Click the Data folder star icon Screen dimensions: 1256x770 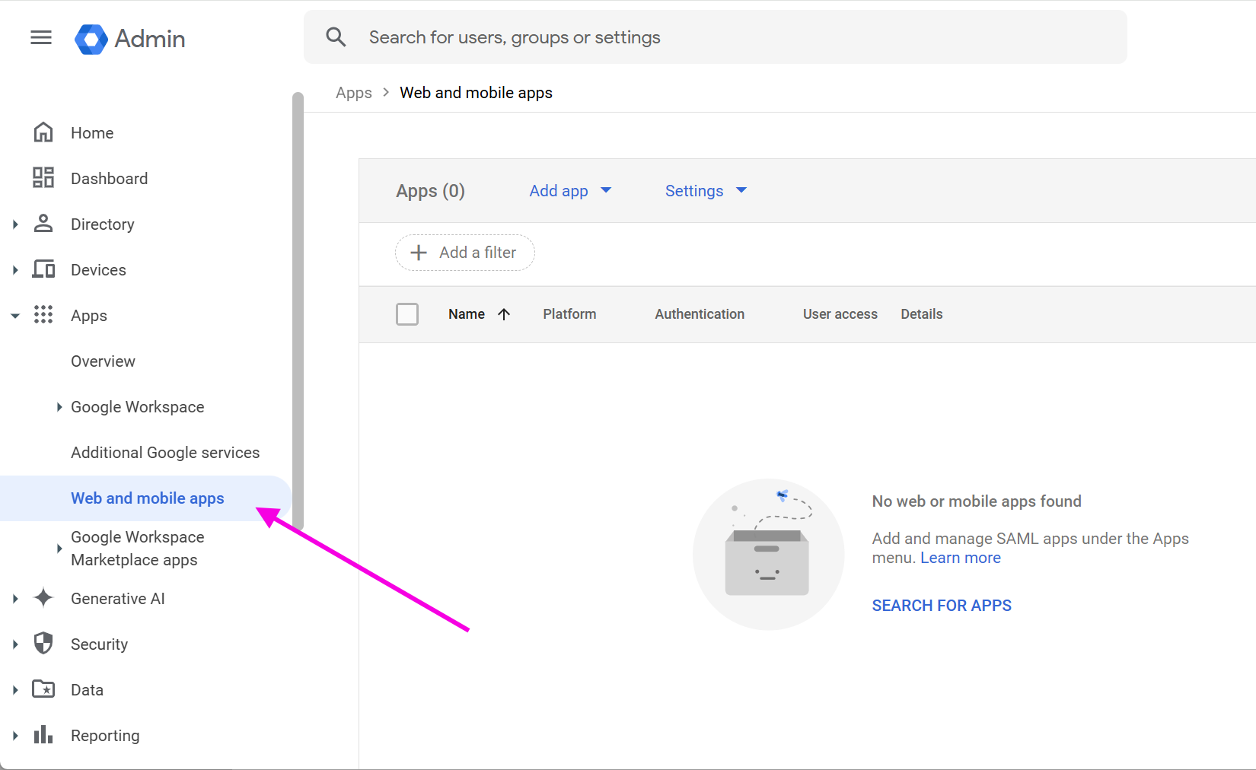click(43, 689)
